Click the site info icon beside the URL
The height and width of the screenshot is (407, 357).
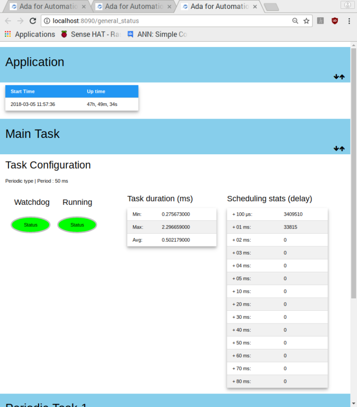pos(46,21)
